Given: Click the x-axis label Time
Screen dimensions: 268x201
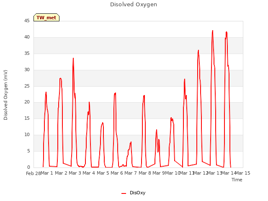Looking at the screenshot, I should 237,180.
